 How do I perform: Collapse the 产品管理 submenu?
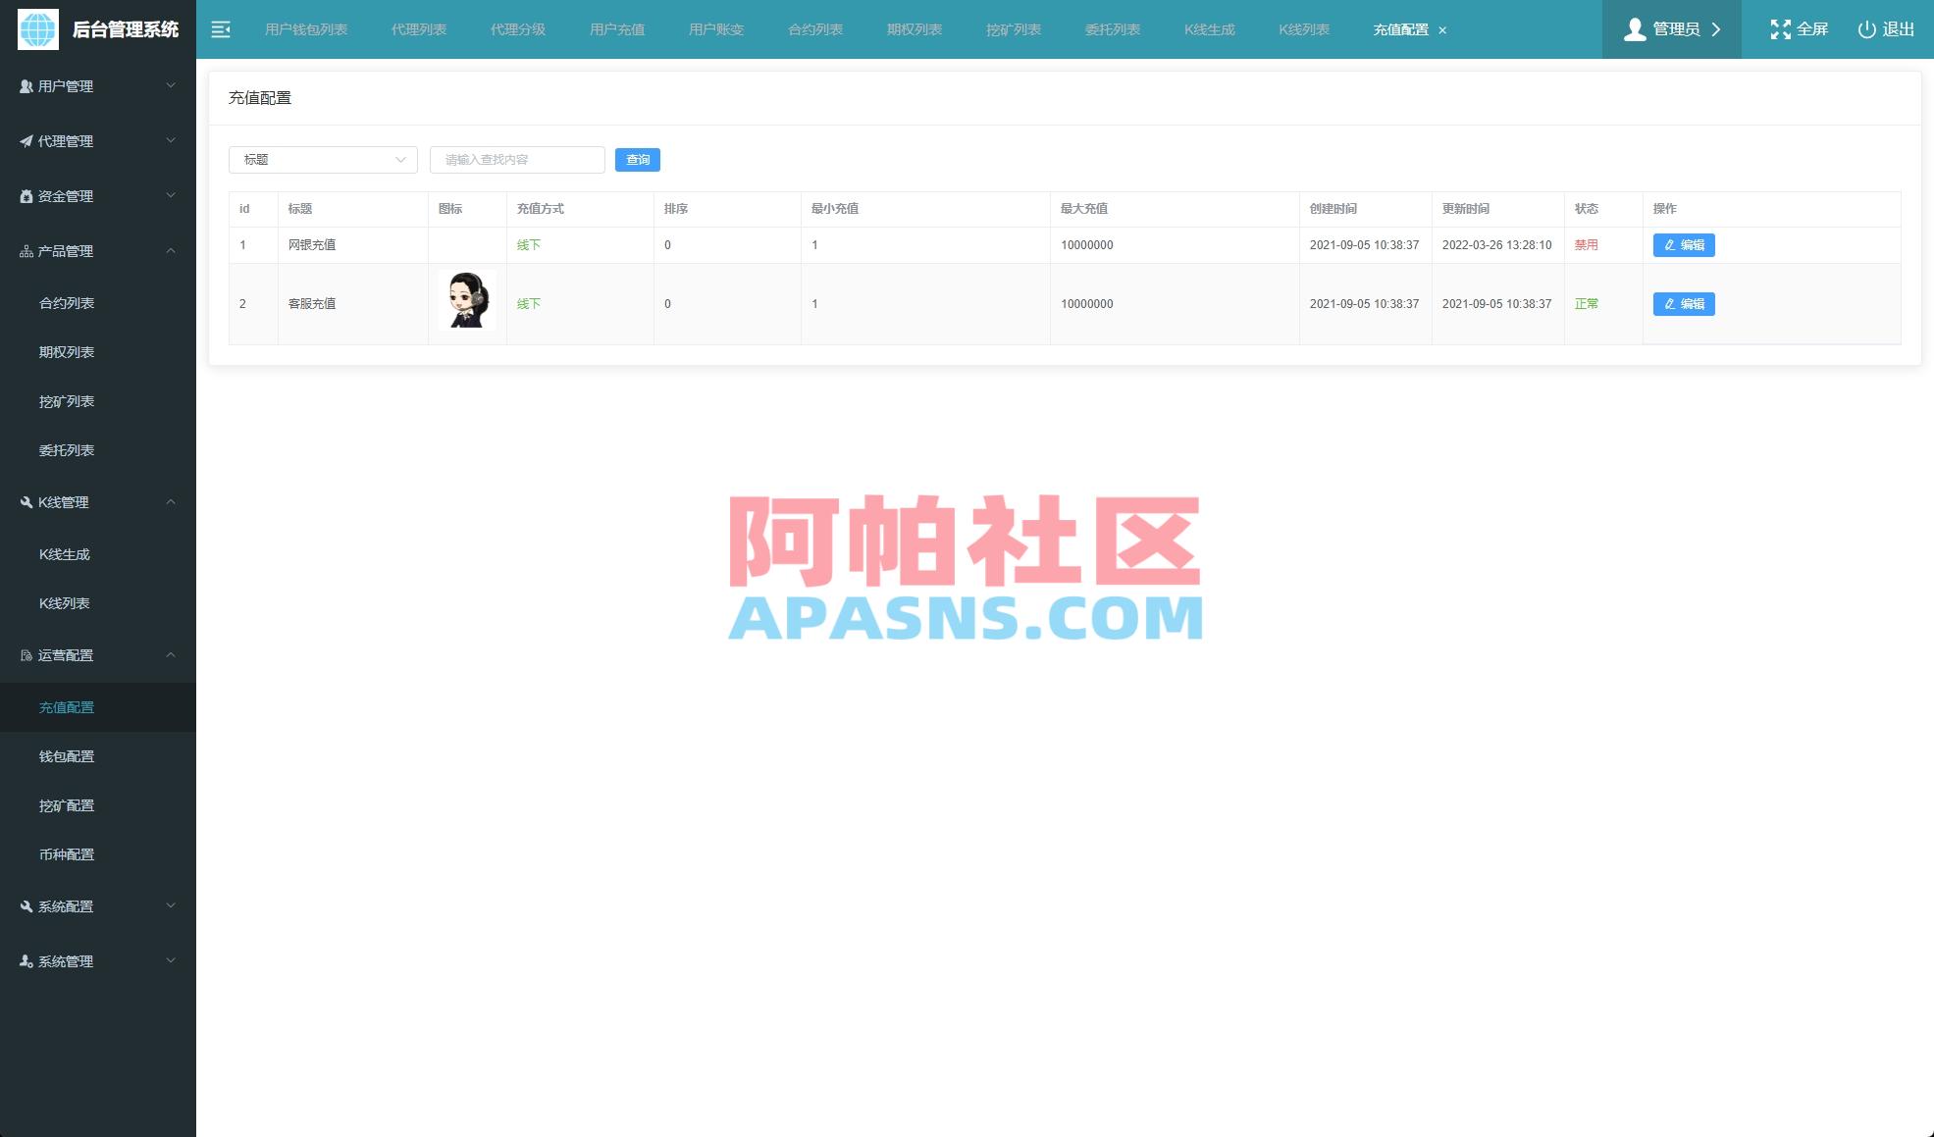[98, 250]
